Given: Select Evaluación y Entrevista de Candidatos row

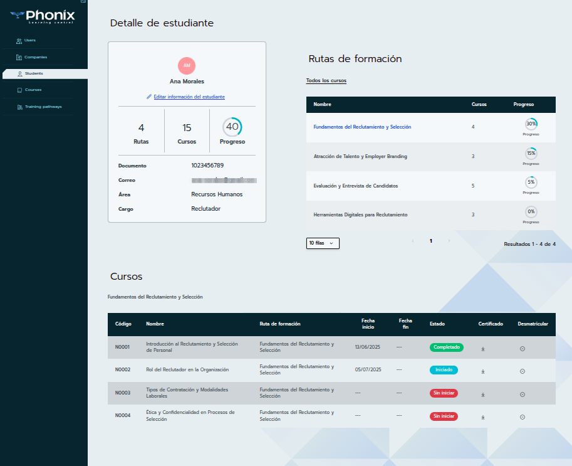Looking at the screenshot, I should coord(355,186).
